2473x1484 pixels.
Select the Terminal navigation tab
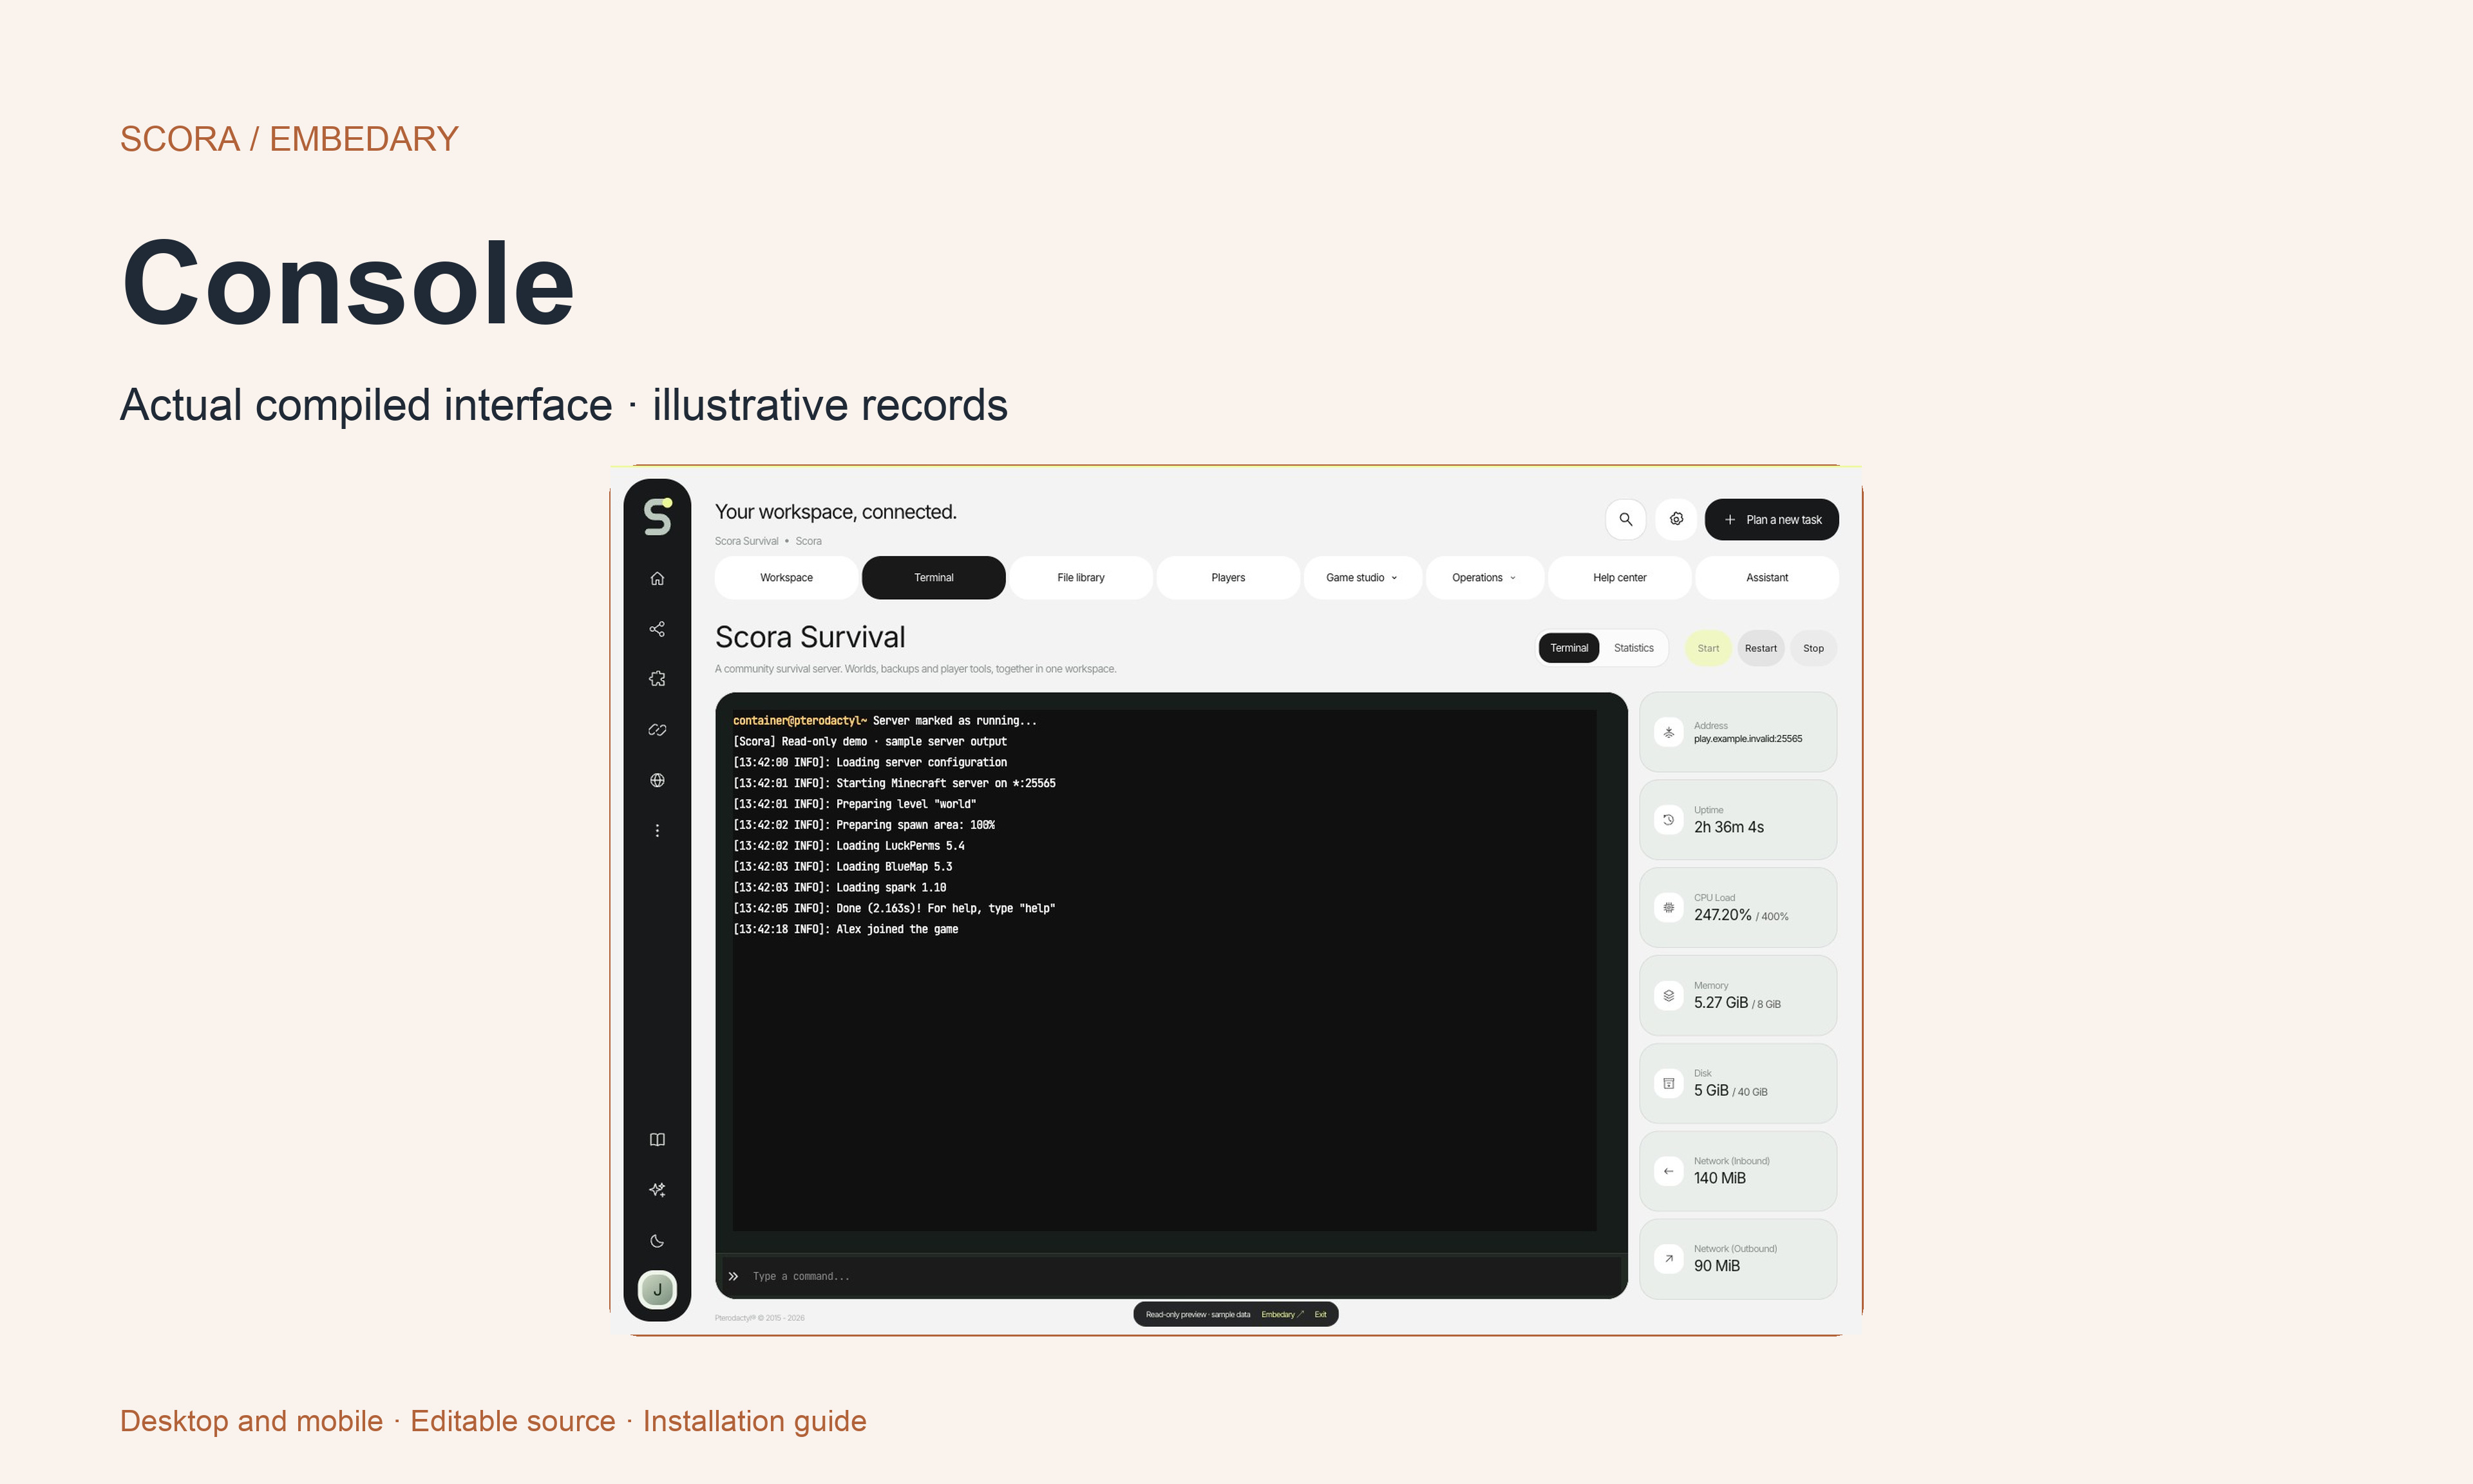tap(934, 578)
